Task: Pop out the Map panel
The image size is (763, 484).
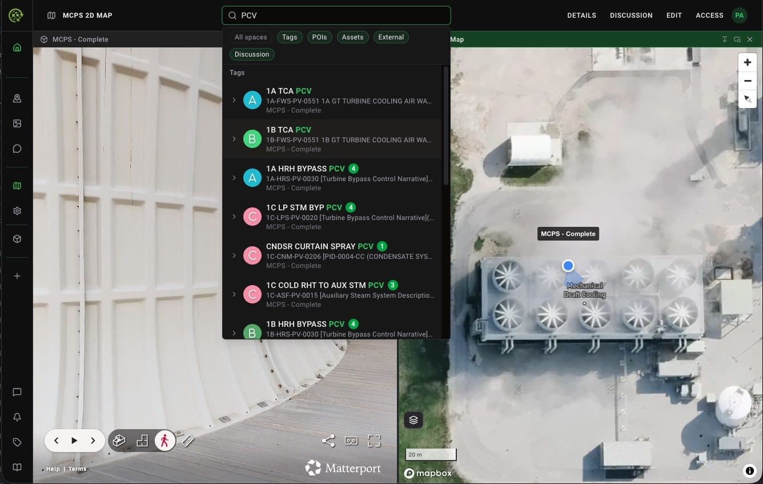Action: point(737,39)
